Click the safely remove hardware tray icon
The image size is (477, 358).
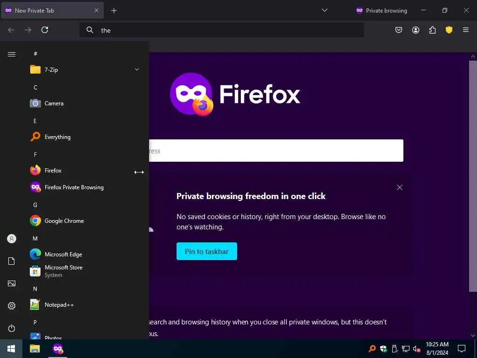395,349
